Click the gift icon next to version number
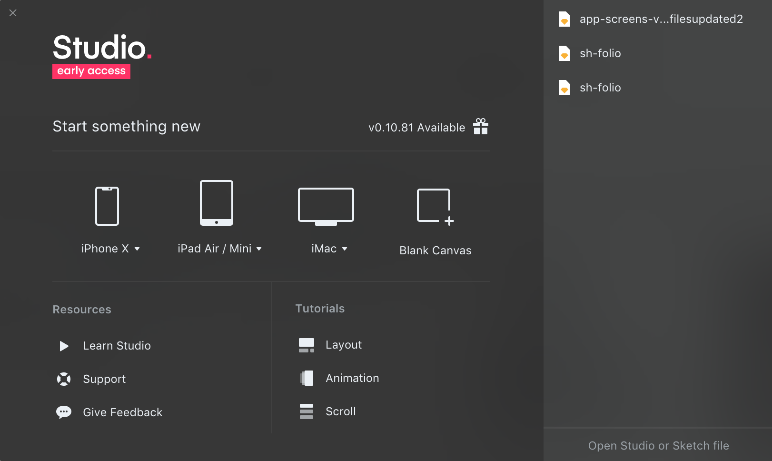Viewport: 772px width, 461px height. [481, 127]
